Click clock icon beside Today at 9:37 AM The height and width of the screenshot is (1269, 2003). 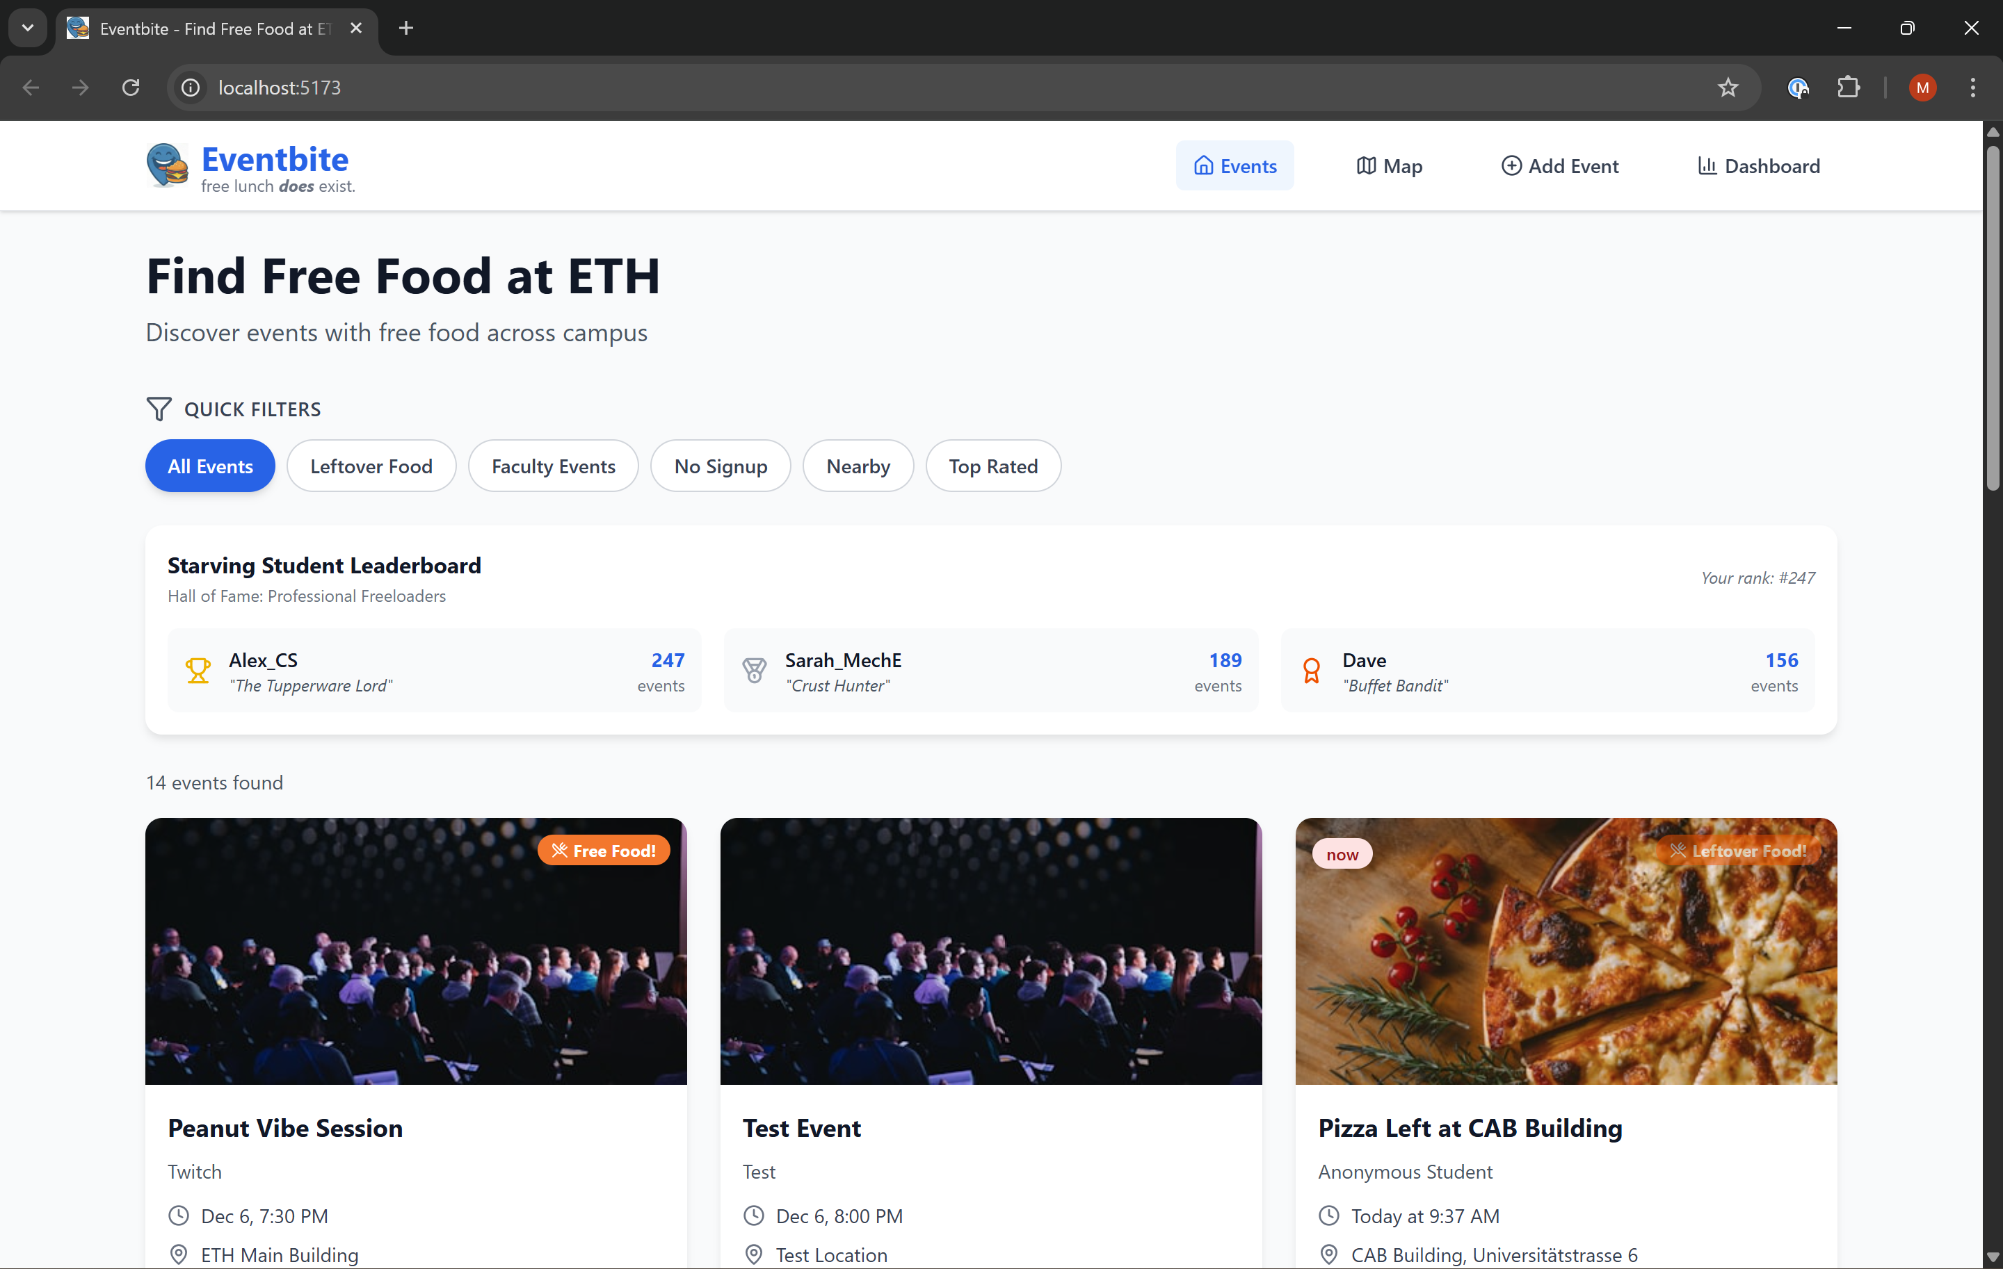click(x=1328, y=1215)
